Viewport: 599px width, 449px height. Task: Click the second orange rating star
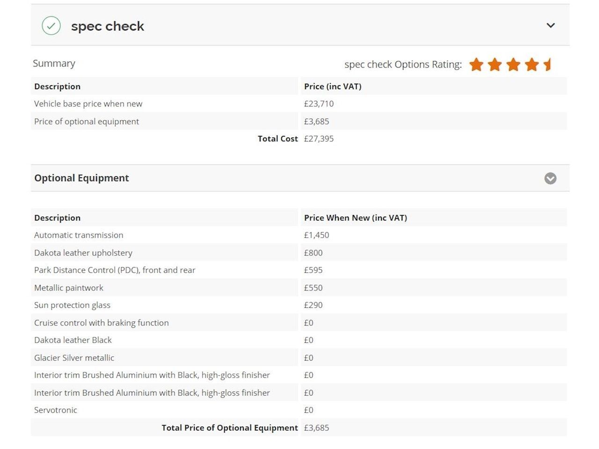pos(495,65)
